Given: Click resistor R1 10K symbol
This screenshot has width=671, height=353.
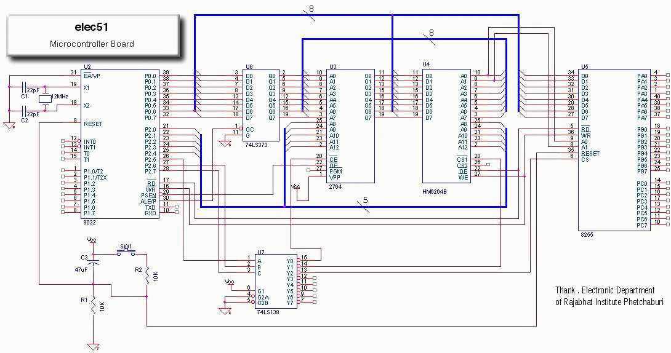Looking at the screenshot, I should 93,306.
